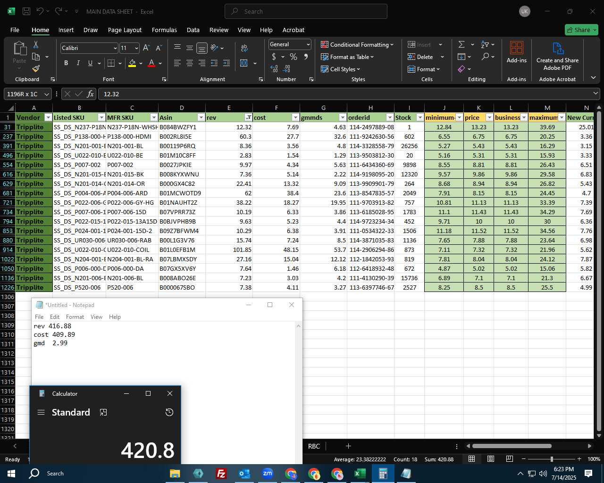Add a new sheet with plus button
The width and height of the screenshot is (604, 483).
pos(348,446)
